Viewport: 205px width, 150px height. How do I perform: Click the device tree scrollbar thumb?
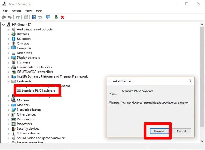202,77
